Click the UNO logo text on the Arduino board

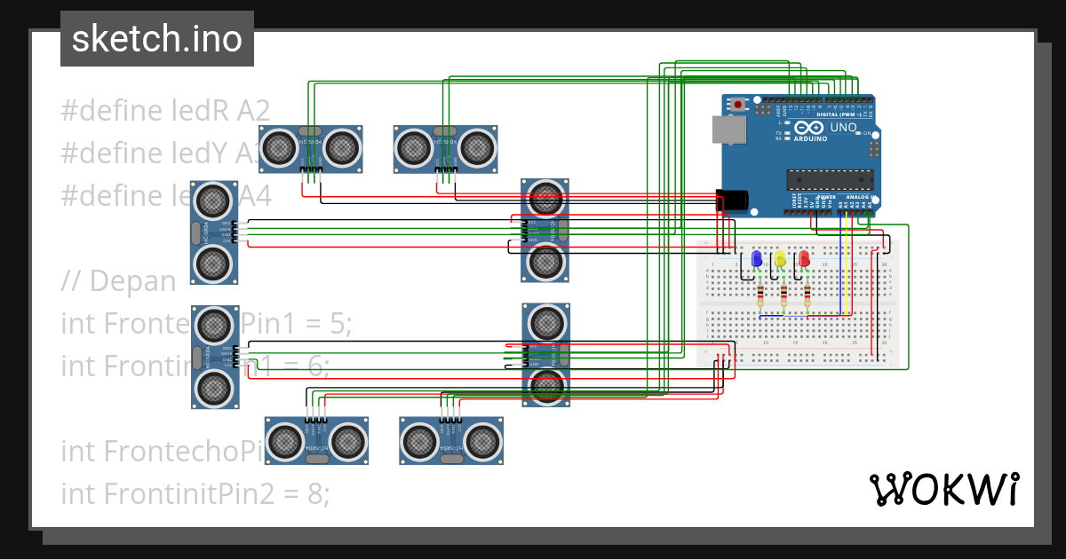[x=843, y=128]
